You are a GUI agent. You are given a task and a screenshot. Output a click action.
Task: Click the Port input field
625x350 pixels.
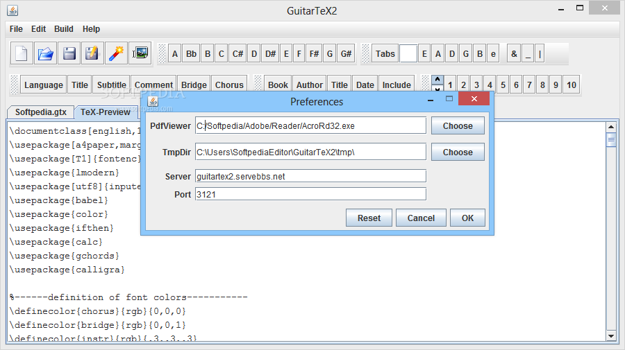pos(310,195)
